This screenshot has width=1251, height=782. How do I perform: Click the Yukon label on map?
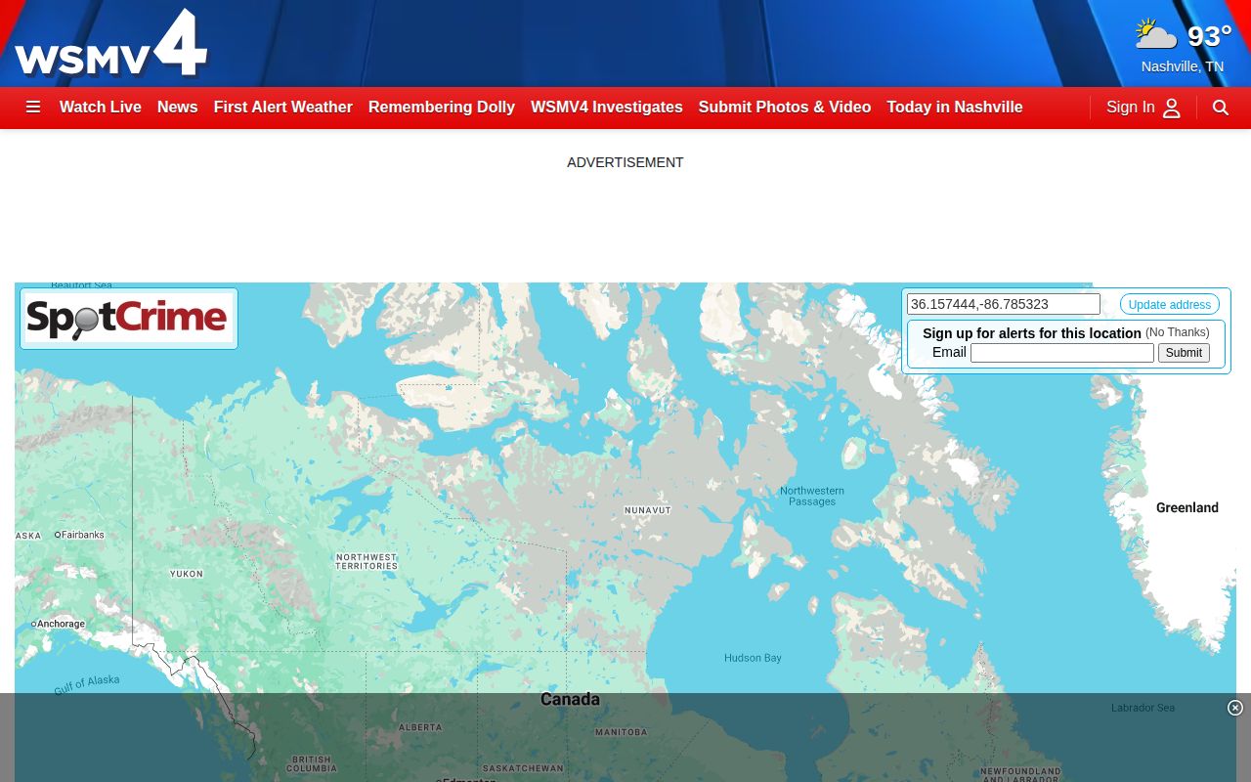click(187, 574)
